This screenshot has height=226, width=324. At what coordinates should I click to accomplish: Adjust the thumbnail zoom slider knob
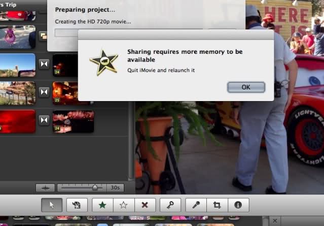95,187
